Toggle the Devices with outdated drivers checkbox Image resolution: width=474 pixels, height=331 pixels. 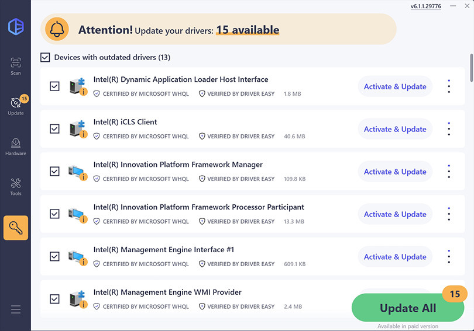point(45,57)
